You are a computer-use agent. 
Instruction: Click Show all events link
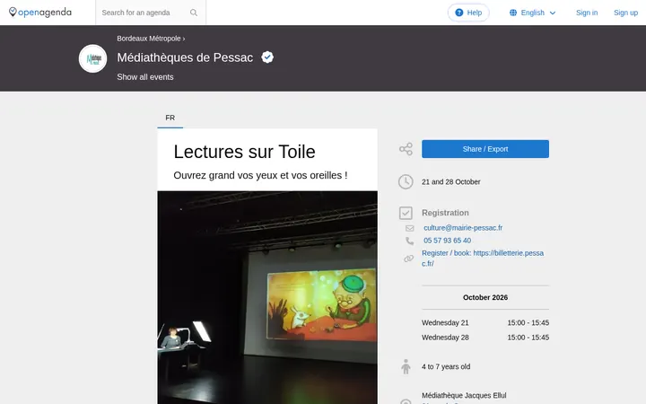(x=145, y=77)
